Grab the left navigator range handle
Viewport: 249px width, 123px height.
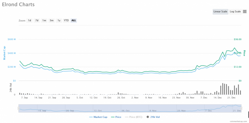click(19, 108)
